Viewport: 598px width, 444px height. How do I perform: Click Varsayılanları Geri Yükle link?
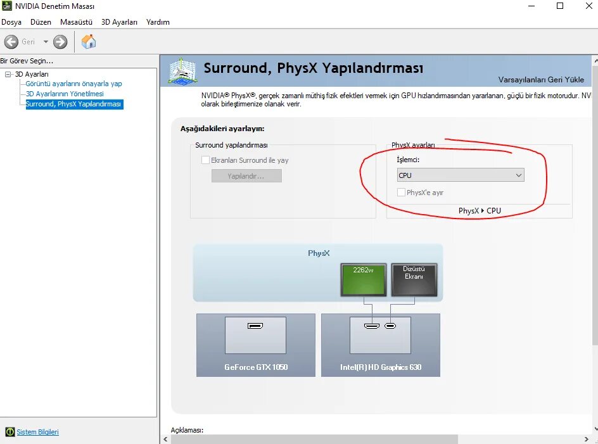541,79
